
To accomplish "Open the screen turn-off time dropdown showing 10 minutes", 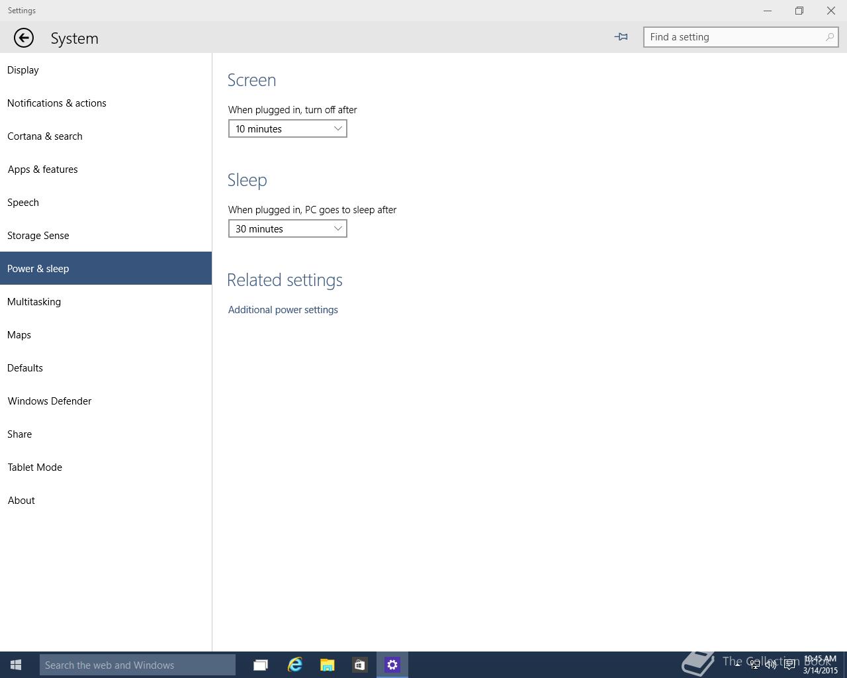I will tap(287, 128).
